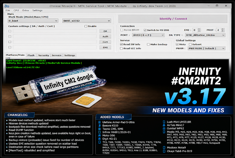Tick the checkbox in the Cert row

[10, 42]
